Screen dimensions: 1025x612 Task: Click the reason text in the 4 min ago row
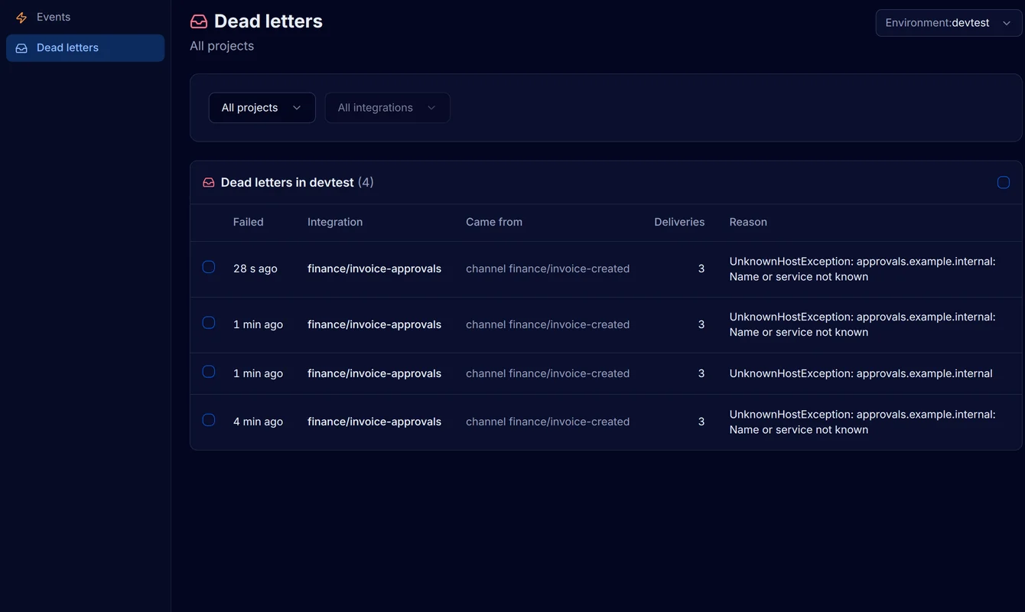(862, 422)
